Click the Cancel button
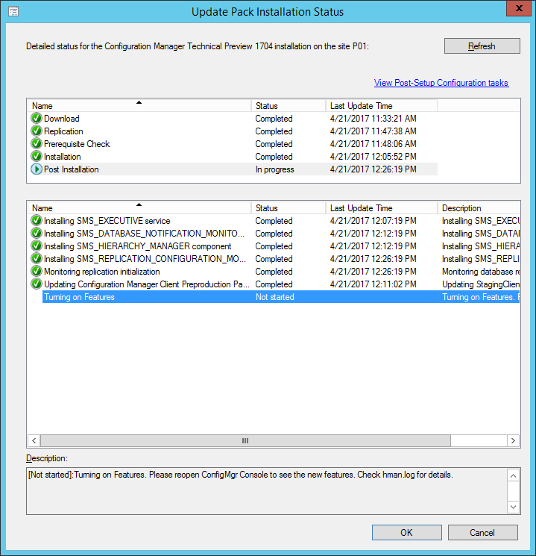The image size is (536, 556). pyautogui.click(x=482, y=533)
